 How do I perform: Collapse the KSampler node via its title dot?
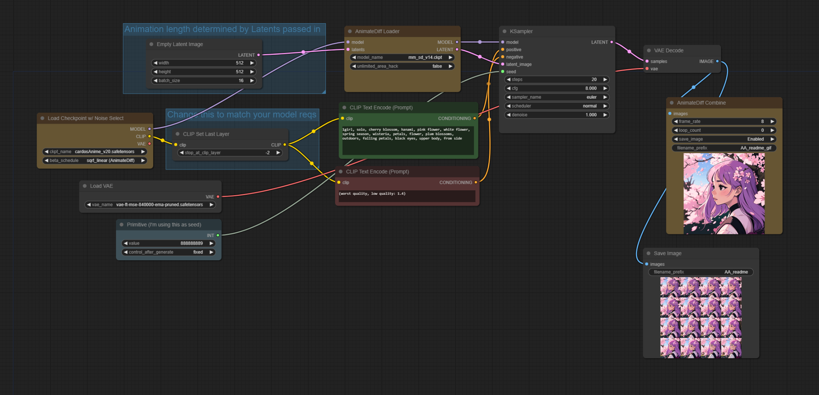(504, 31)
